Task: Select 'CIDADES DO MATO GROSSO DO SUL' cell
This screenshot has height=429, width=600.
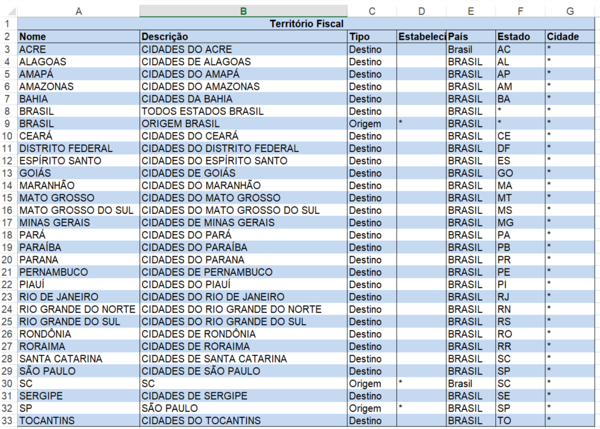Action: coord(244,210)
